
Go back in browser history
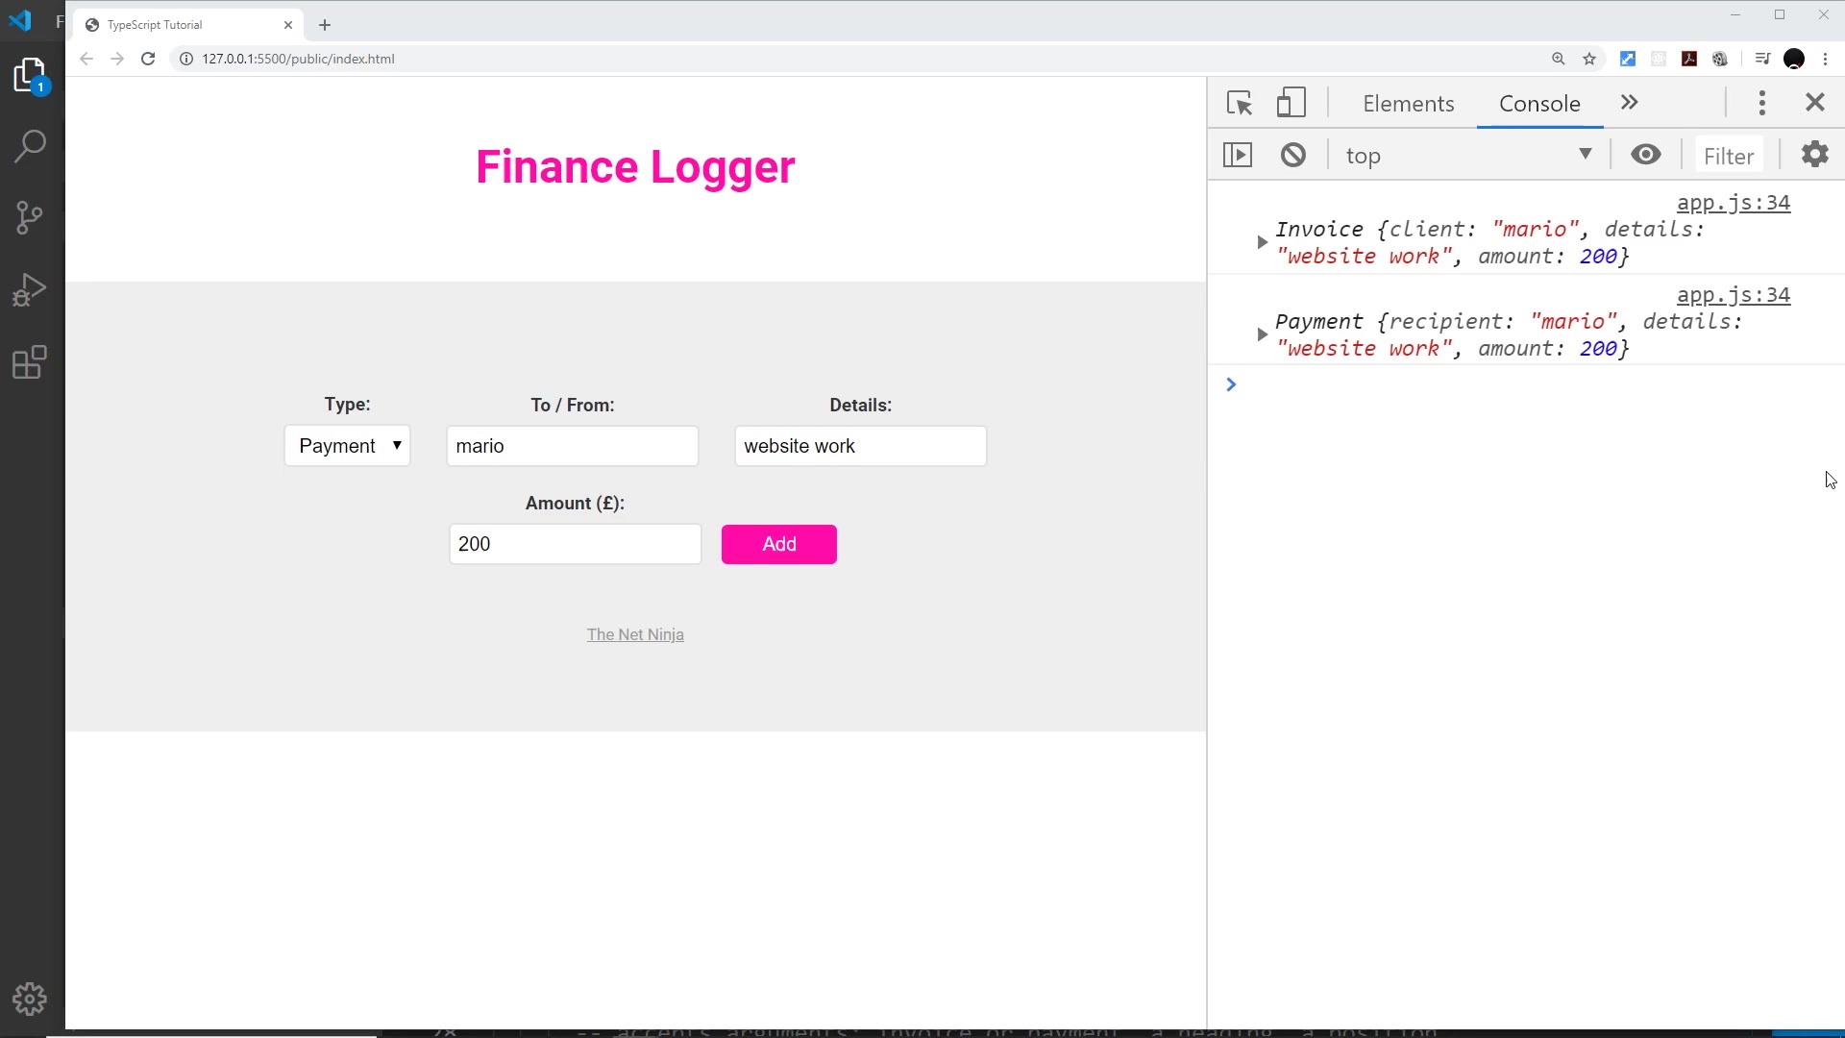86,59
